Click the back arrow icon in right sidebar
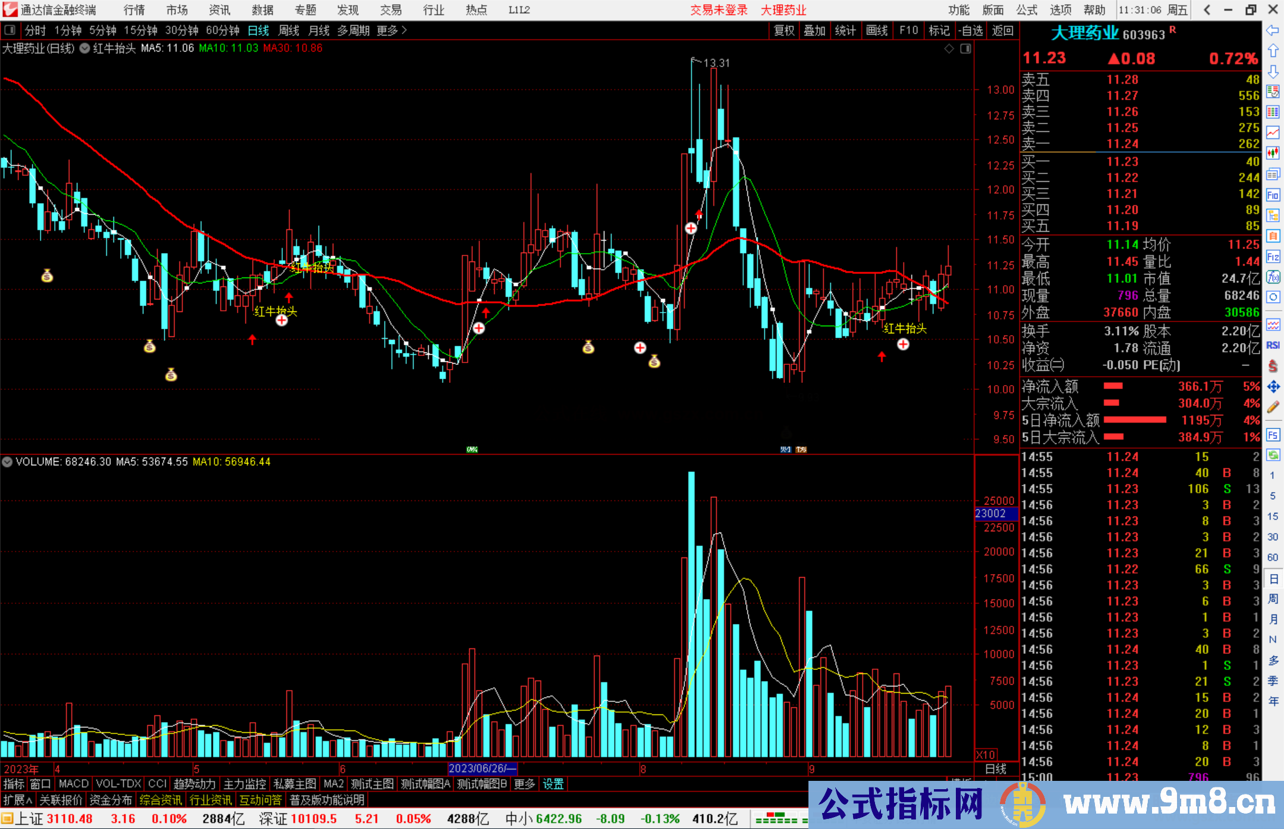 pos(1273,30)
